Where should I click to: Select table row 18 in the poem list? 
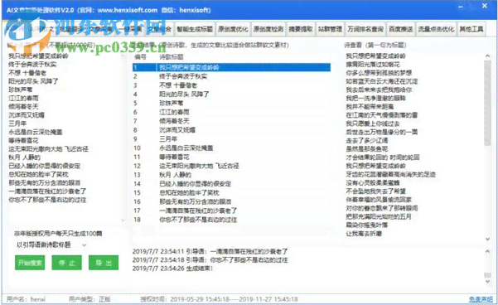[x=231, y=220]
